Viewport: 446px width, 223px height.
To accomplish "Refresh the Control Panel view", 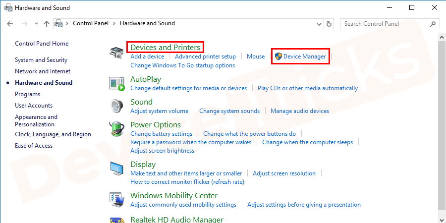I will pyautogui.click(x=329, y=23).
